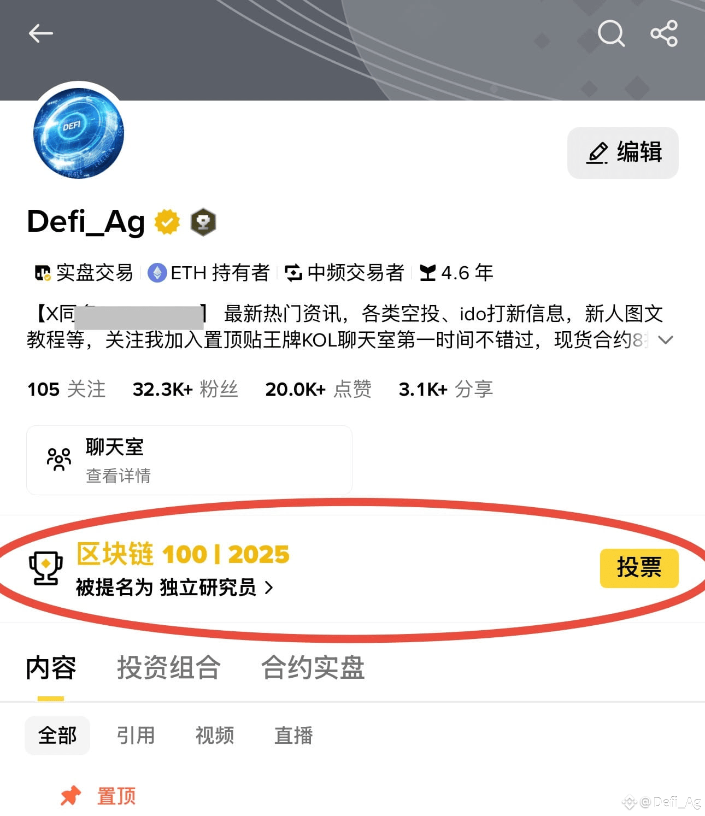This screenshot has width=705, height=816.
Task: Click the yellow 投票 vote button
Action: pos(639,568)
